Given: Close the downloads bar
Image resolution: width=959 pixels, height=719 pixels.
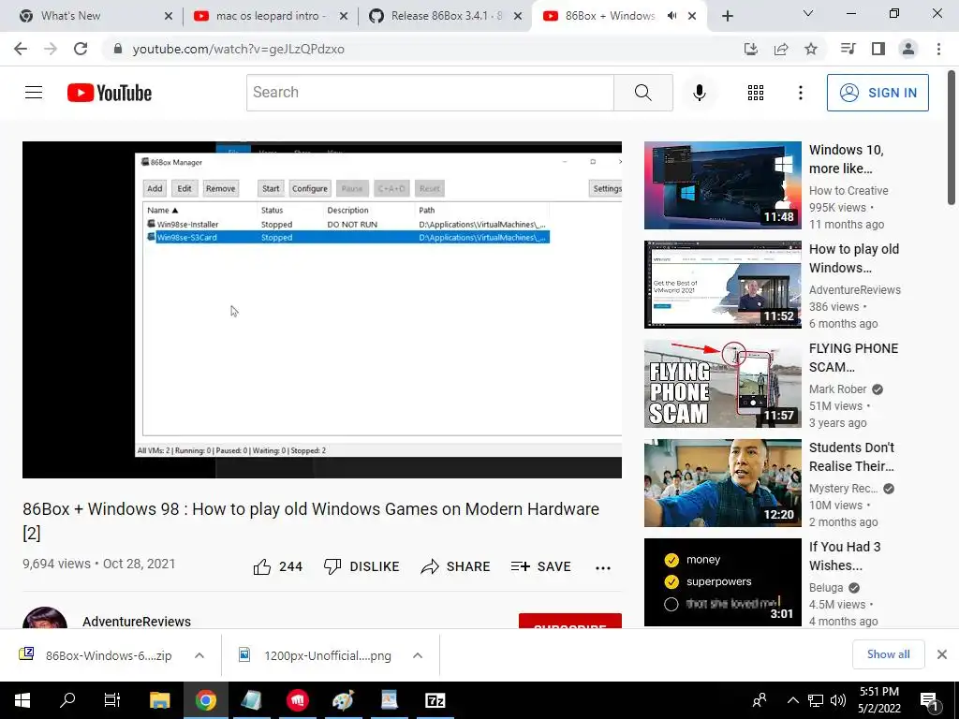Looking at the screenshot, I should 942,654.
